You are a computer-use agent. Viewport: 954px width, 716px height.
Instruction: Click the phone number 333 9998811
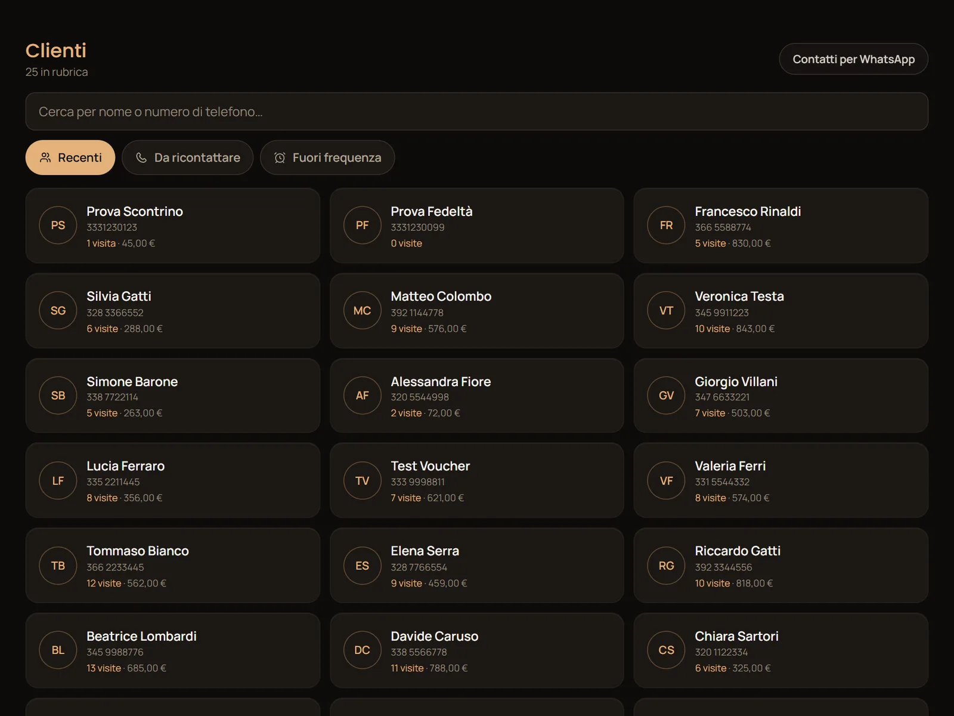point(417,482)
